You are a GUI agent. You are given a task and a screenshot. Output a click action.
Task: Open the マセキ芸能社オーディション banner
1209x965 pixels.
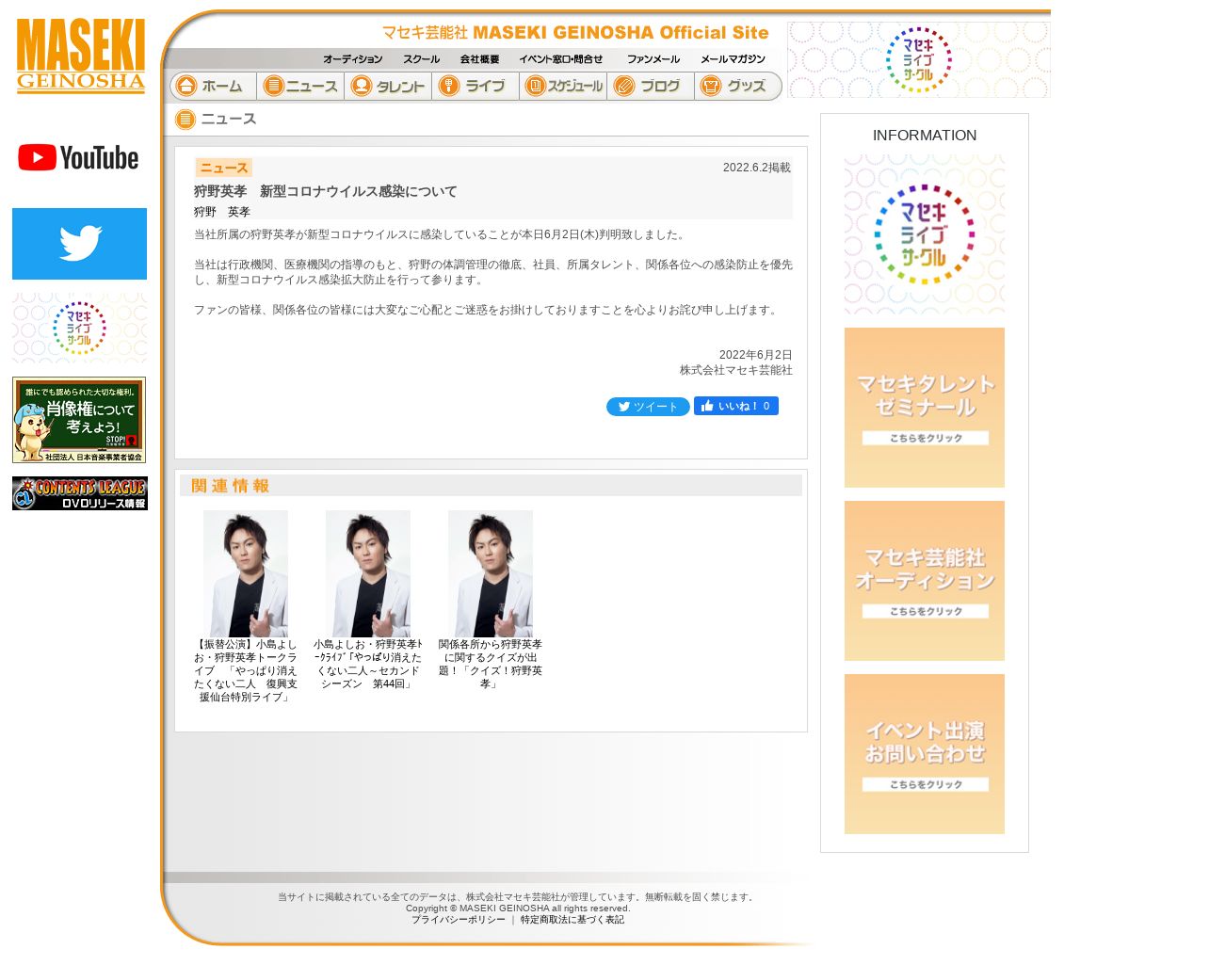click(925, 581)
